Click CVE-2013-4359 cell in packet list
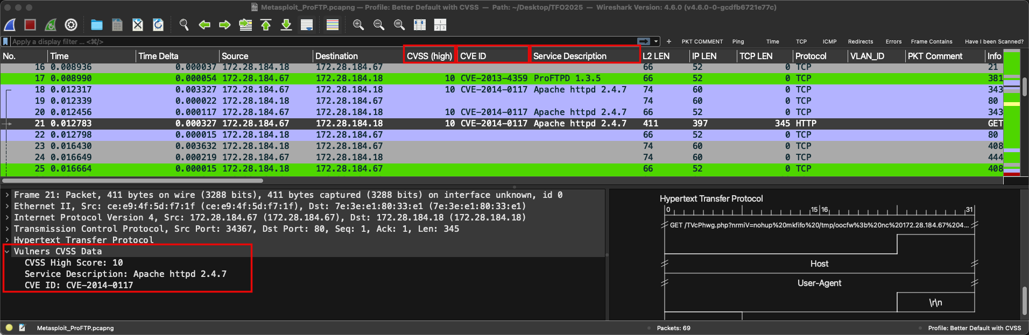Screen dimensions: 1029x335 tap(494, 78)
